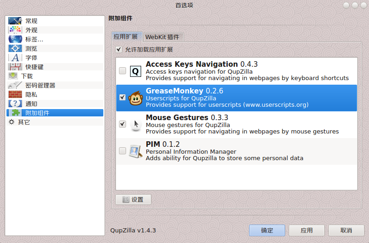
Task: Select the PIM 0.1.2 title
Action: tap(163, 144)
